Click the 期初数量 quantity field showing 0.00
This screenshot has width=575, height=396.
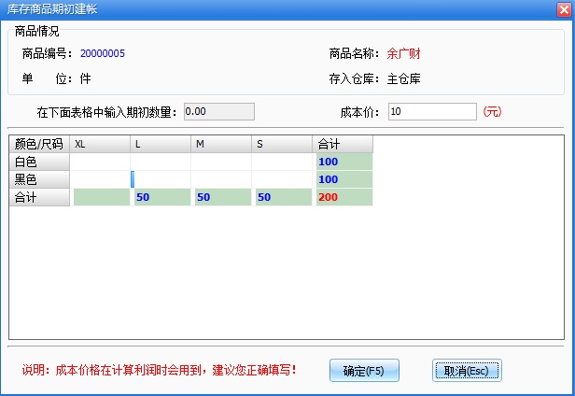[218, 112]
